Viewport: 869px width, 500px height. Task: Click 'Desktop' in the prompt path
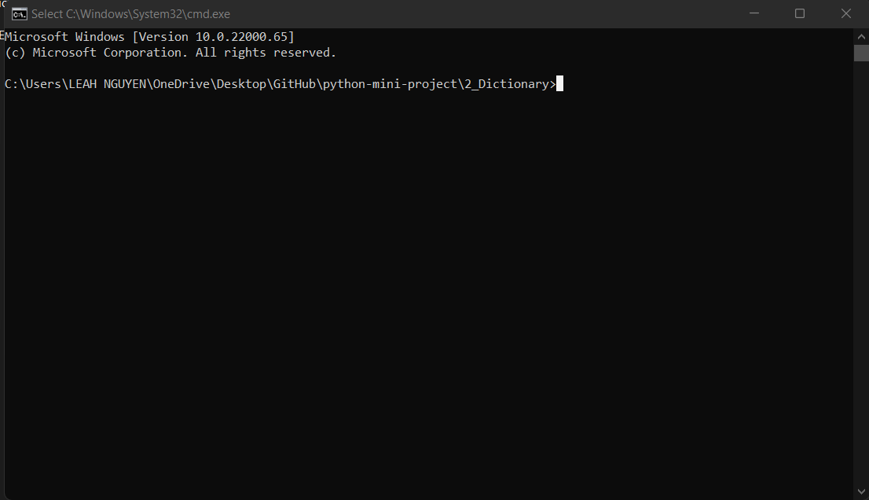click(241, 84)
